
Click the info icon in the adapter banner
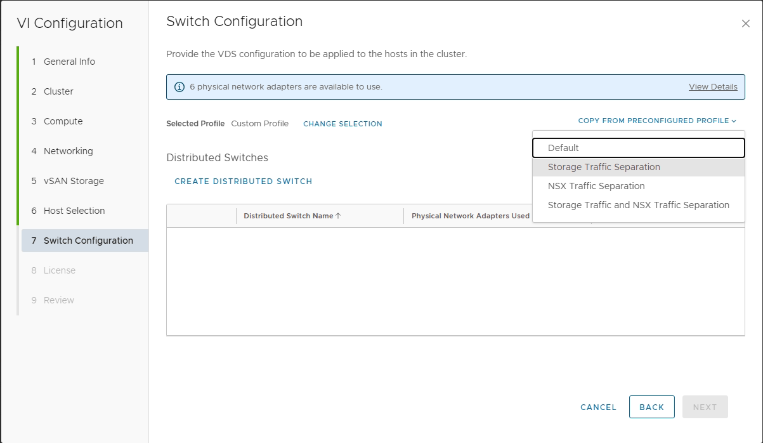coord(179,87)
